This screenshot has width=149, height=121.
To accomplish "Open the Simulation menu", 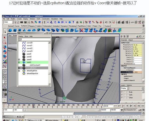I will coord(54,19).
